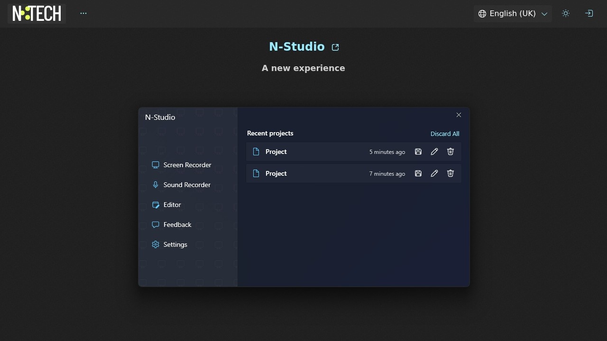
Task: Delete the project from 7 minutes ago
Action: (451, 173)
